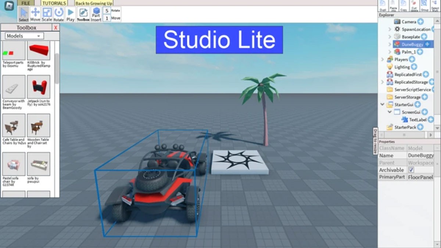Add a child to DuneBuggy via its plus toggle

point(427,44)
